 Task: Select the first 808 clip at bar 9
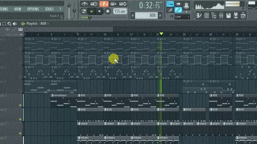tap(90, 100)
